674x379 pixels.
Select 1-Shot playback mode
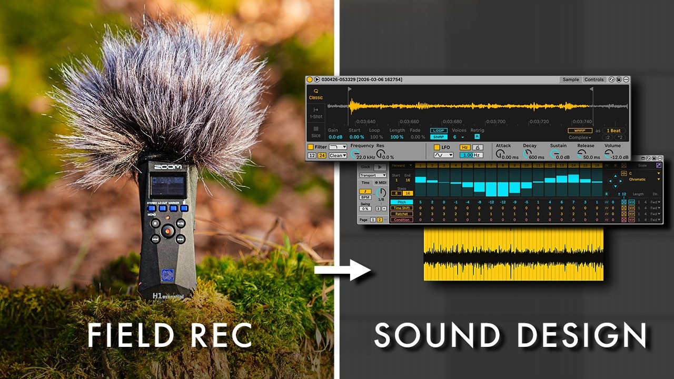[x=316, y=113]
